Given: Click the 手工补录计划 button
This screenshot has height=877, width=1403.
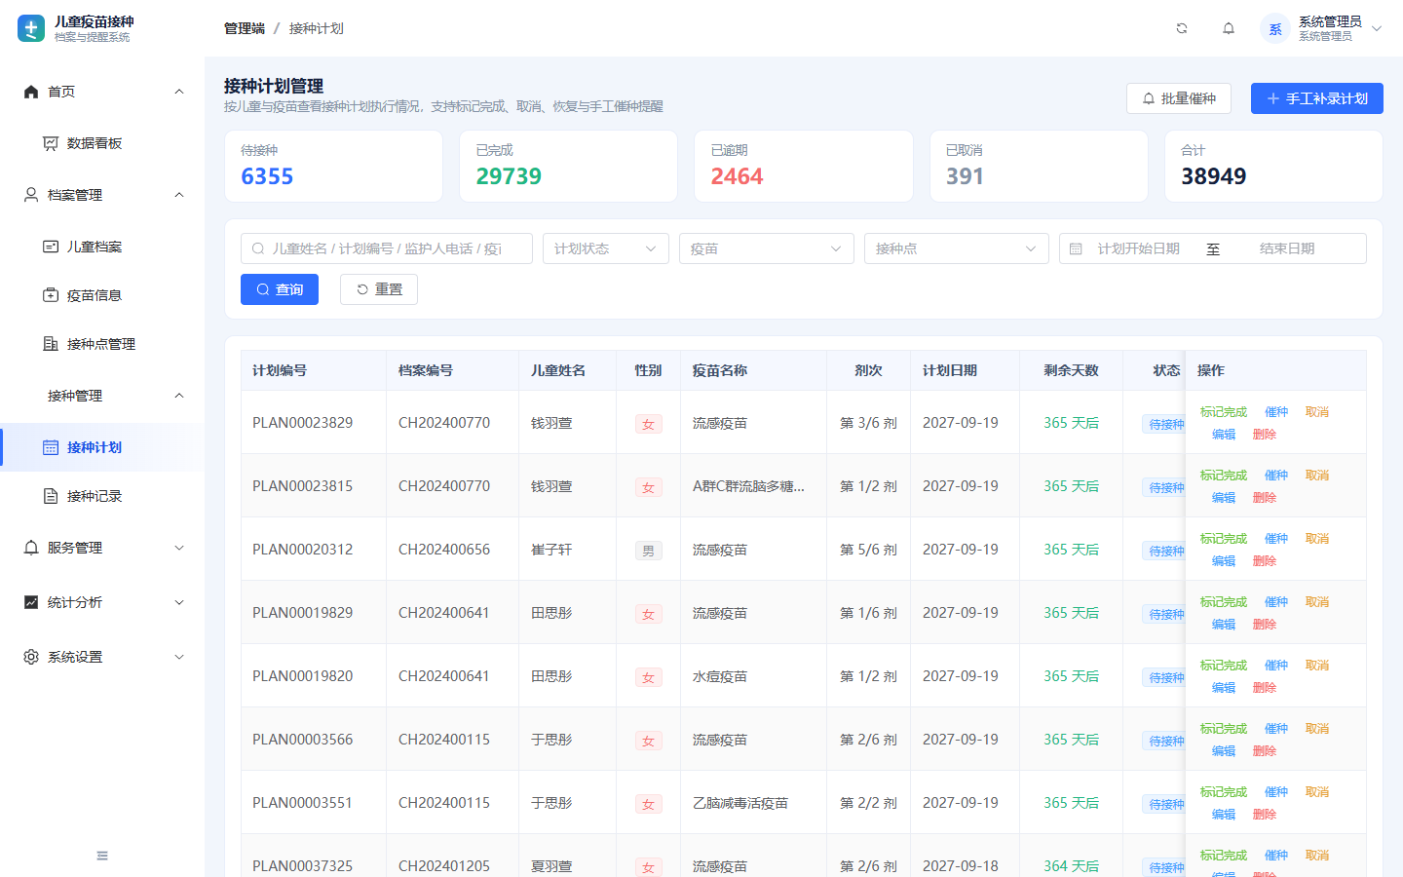Looking at the screenshot, I should [1317, 98].
